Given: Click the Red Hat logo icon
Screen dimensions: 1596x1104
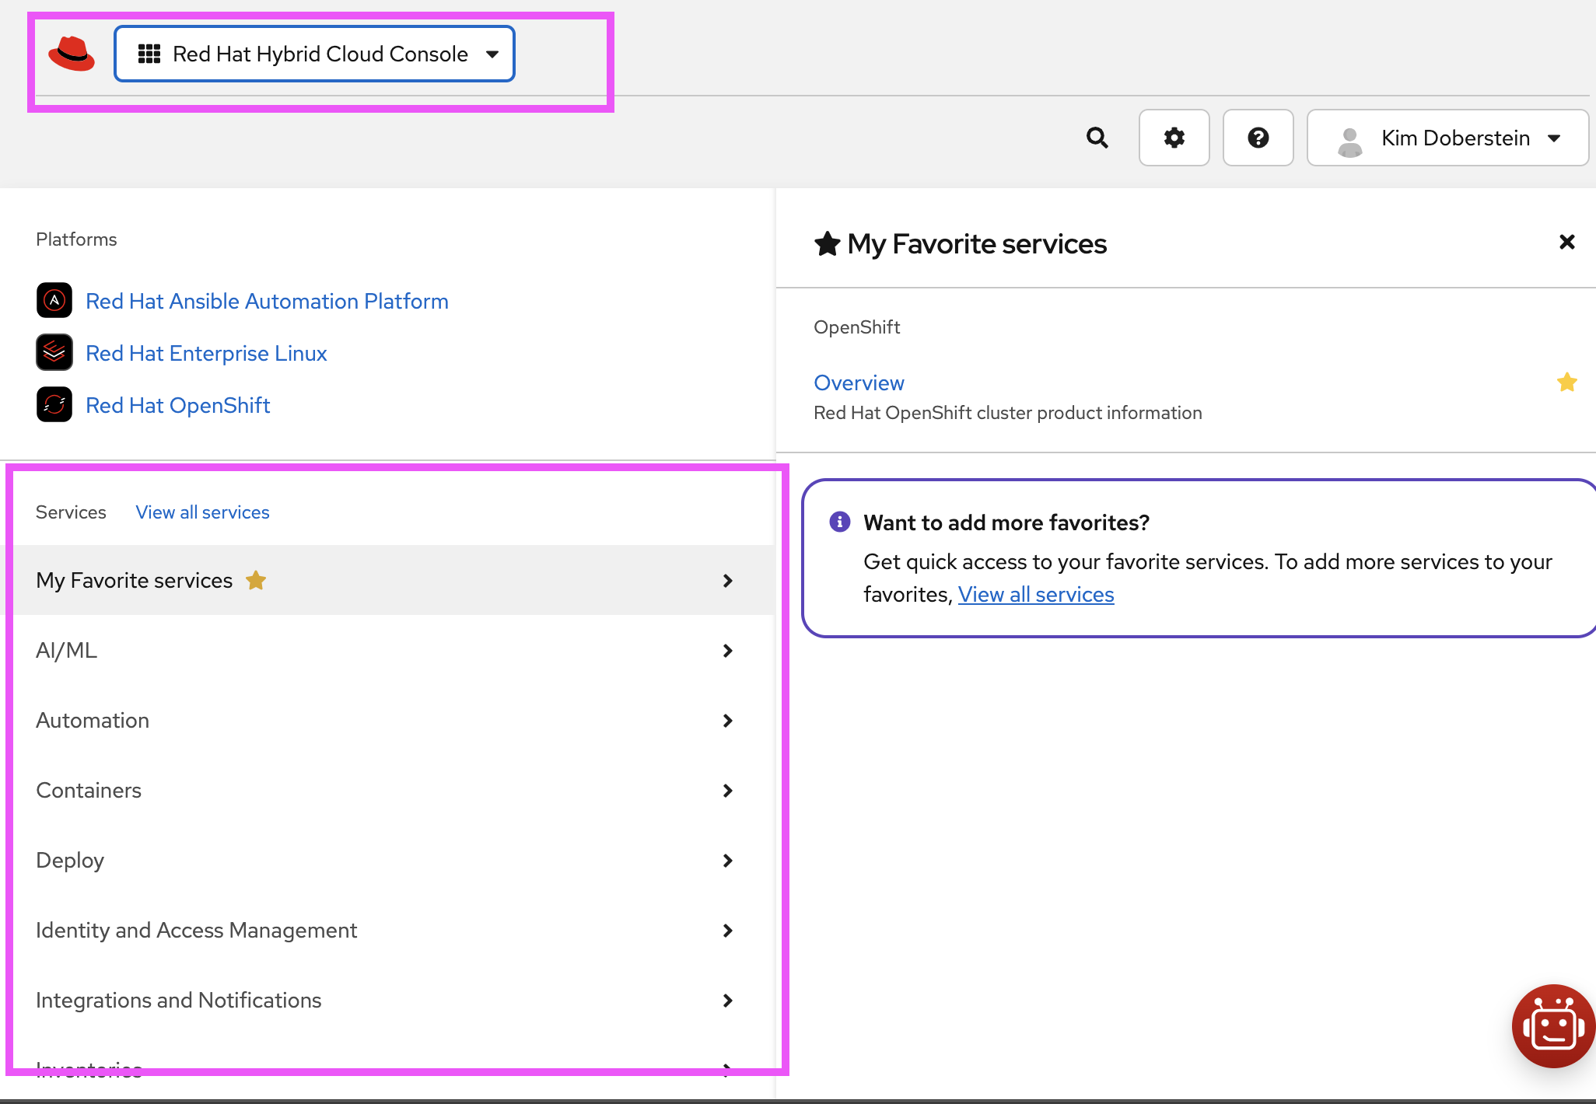Looking at the screenshot, I should [72, 54].
